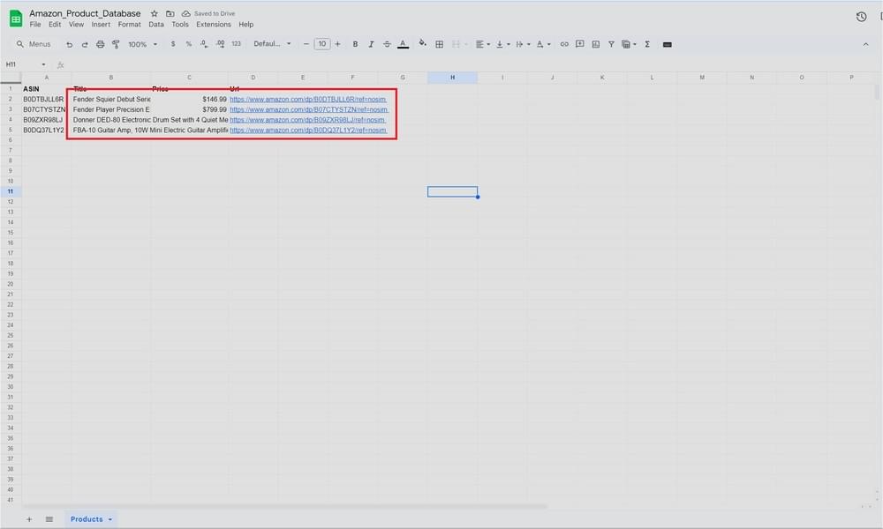Screen dimensions: 883x529
Task: Expand the Products sheet tab menu
Action: (109, 519)
